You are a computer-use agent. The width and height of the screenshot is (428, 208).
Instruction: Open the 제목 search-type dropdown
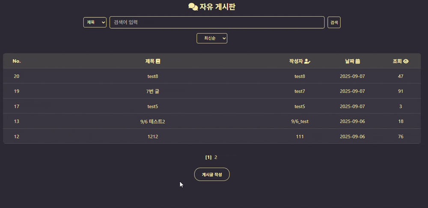95,22
